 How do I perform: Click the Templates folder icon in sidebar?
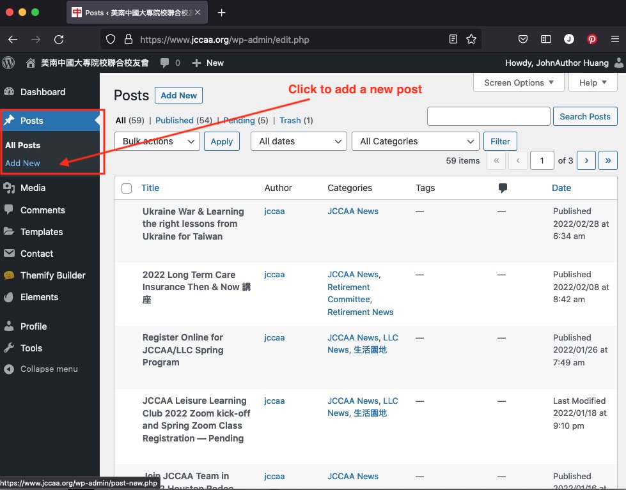[x=9, y=231]
